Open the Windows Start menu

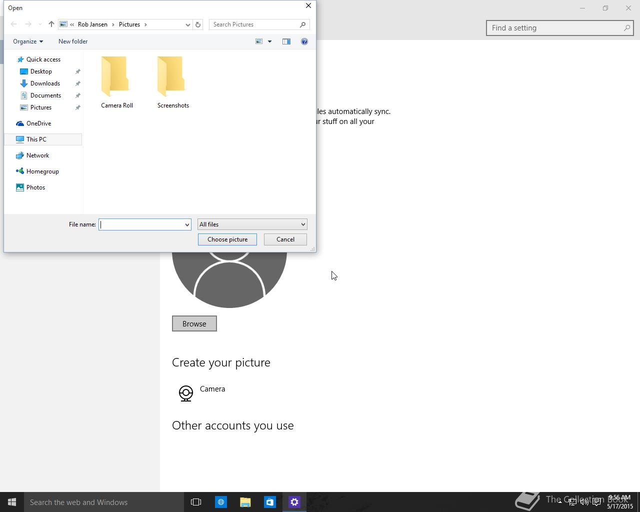pyautogui.click(x=12, y=502)
